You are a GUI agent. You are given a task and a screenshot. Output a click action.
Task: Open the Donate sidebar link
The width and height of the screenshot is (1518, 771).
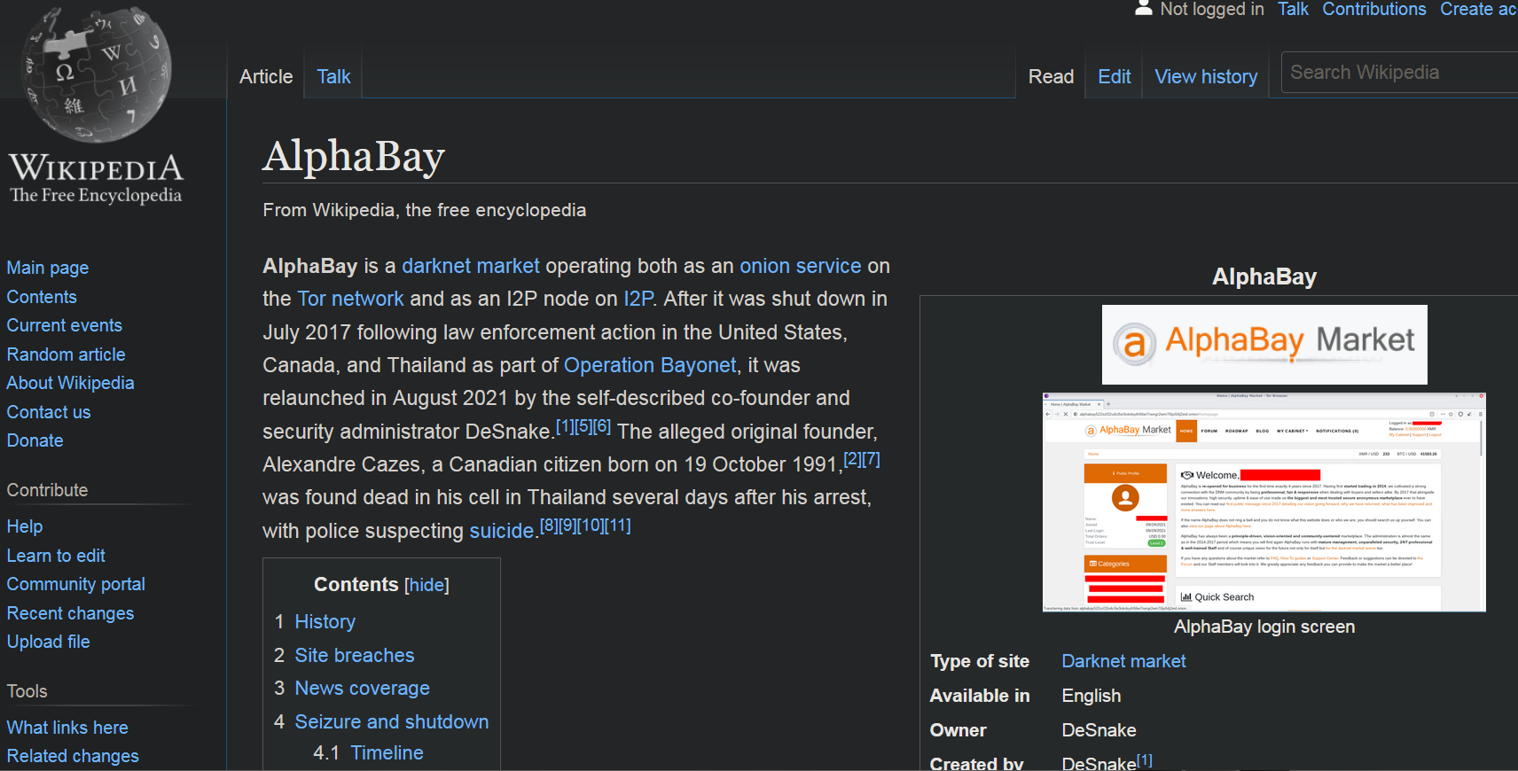pyautogui.click(x=35, y=441)
